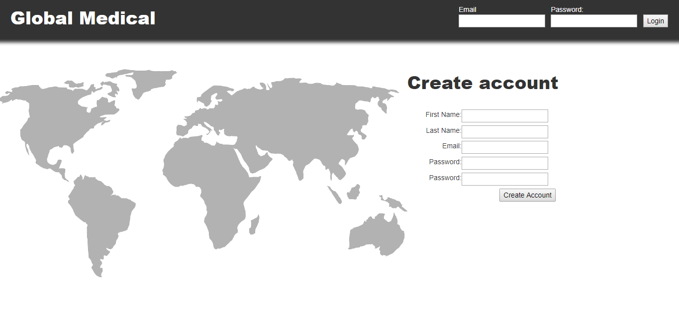
Task: Click the Last Name input field
Action: [x=504, y=132]
